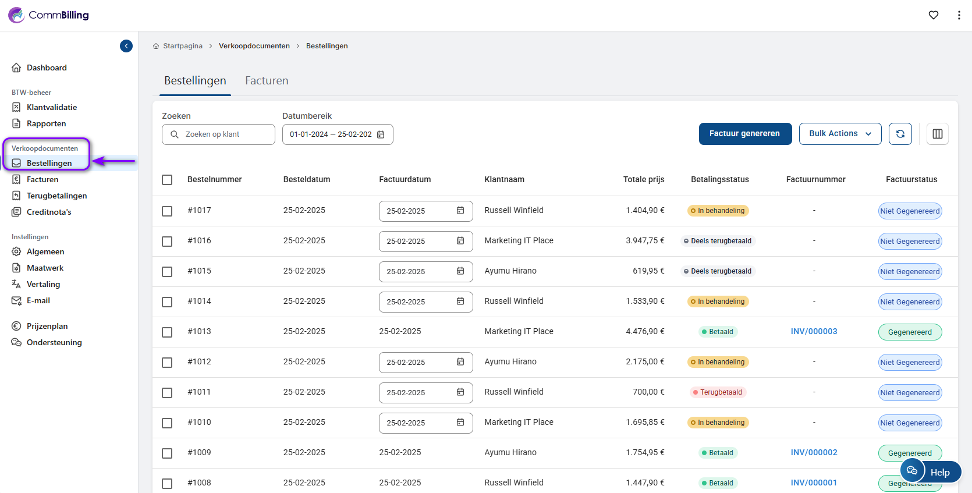Check the box for order #1013
Image resolution: width=972 pixels, height=493 pixels.
tap(167, 332)
